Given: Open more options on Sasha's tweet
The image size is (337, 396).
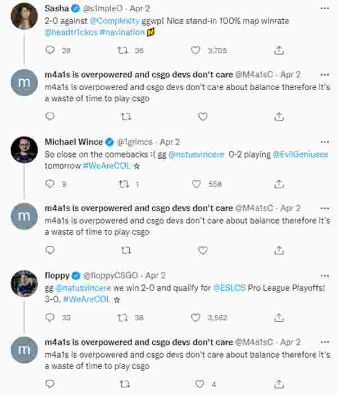Looking at the screenshot, I should tap(325, 9).
